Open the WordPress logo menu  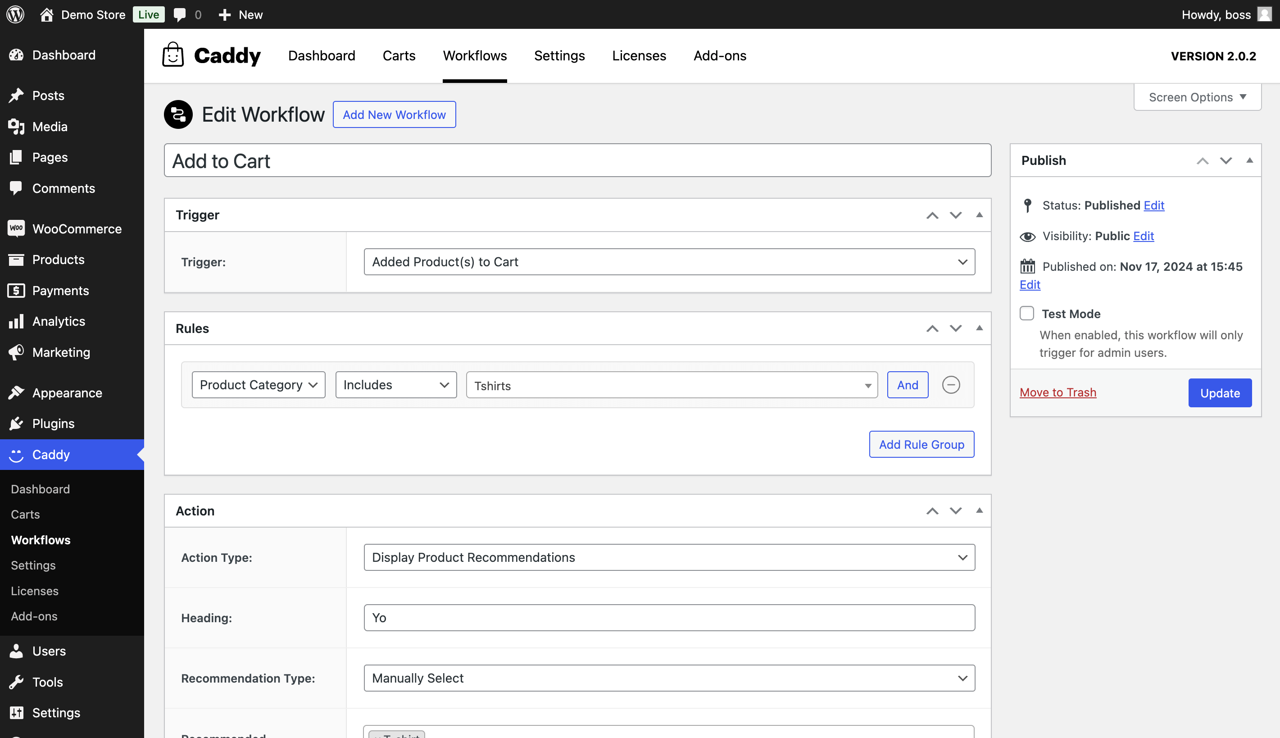(15, 14)
